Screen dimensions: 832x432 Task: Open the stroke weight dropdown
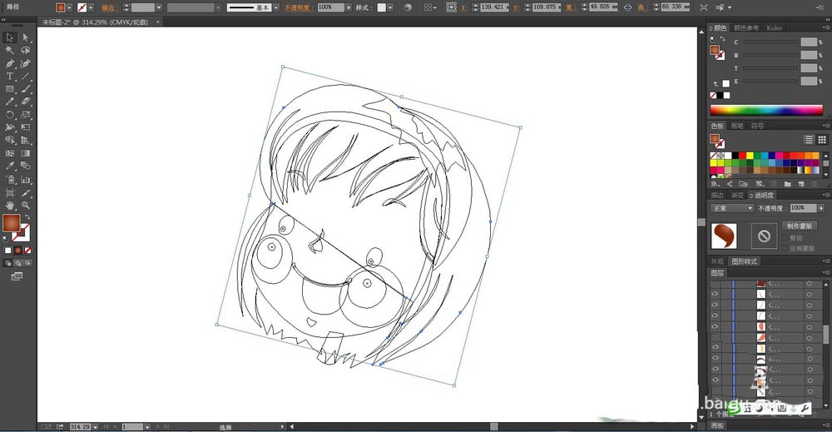coord(159,7)
